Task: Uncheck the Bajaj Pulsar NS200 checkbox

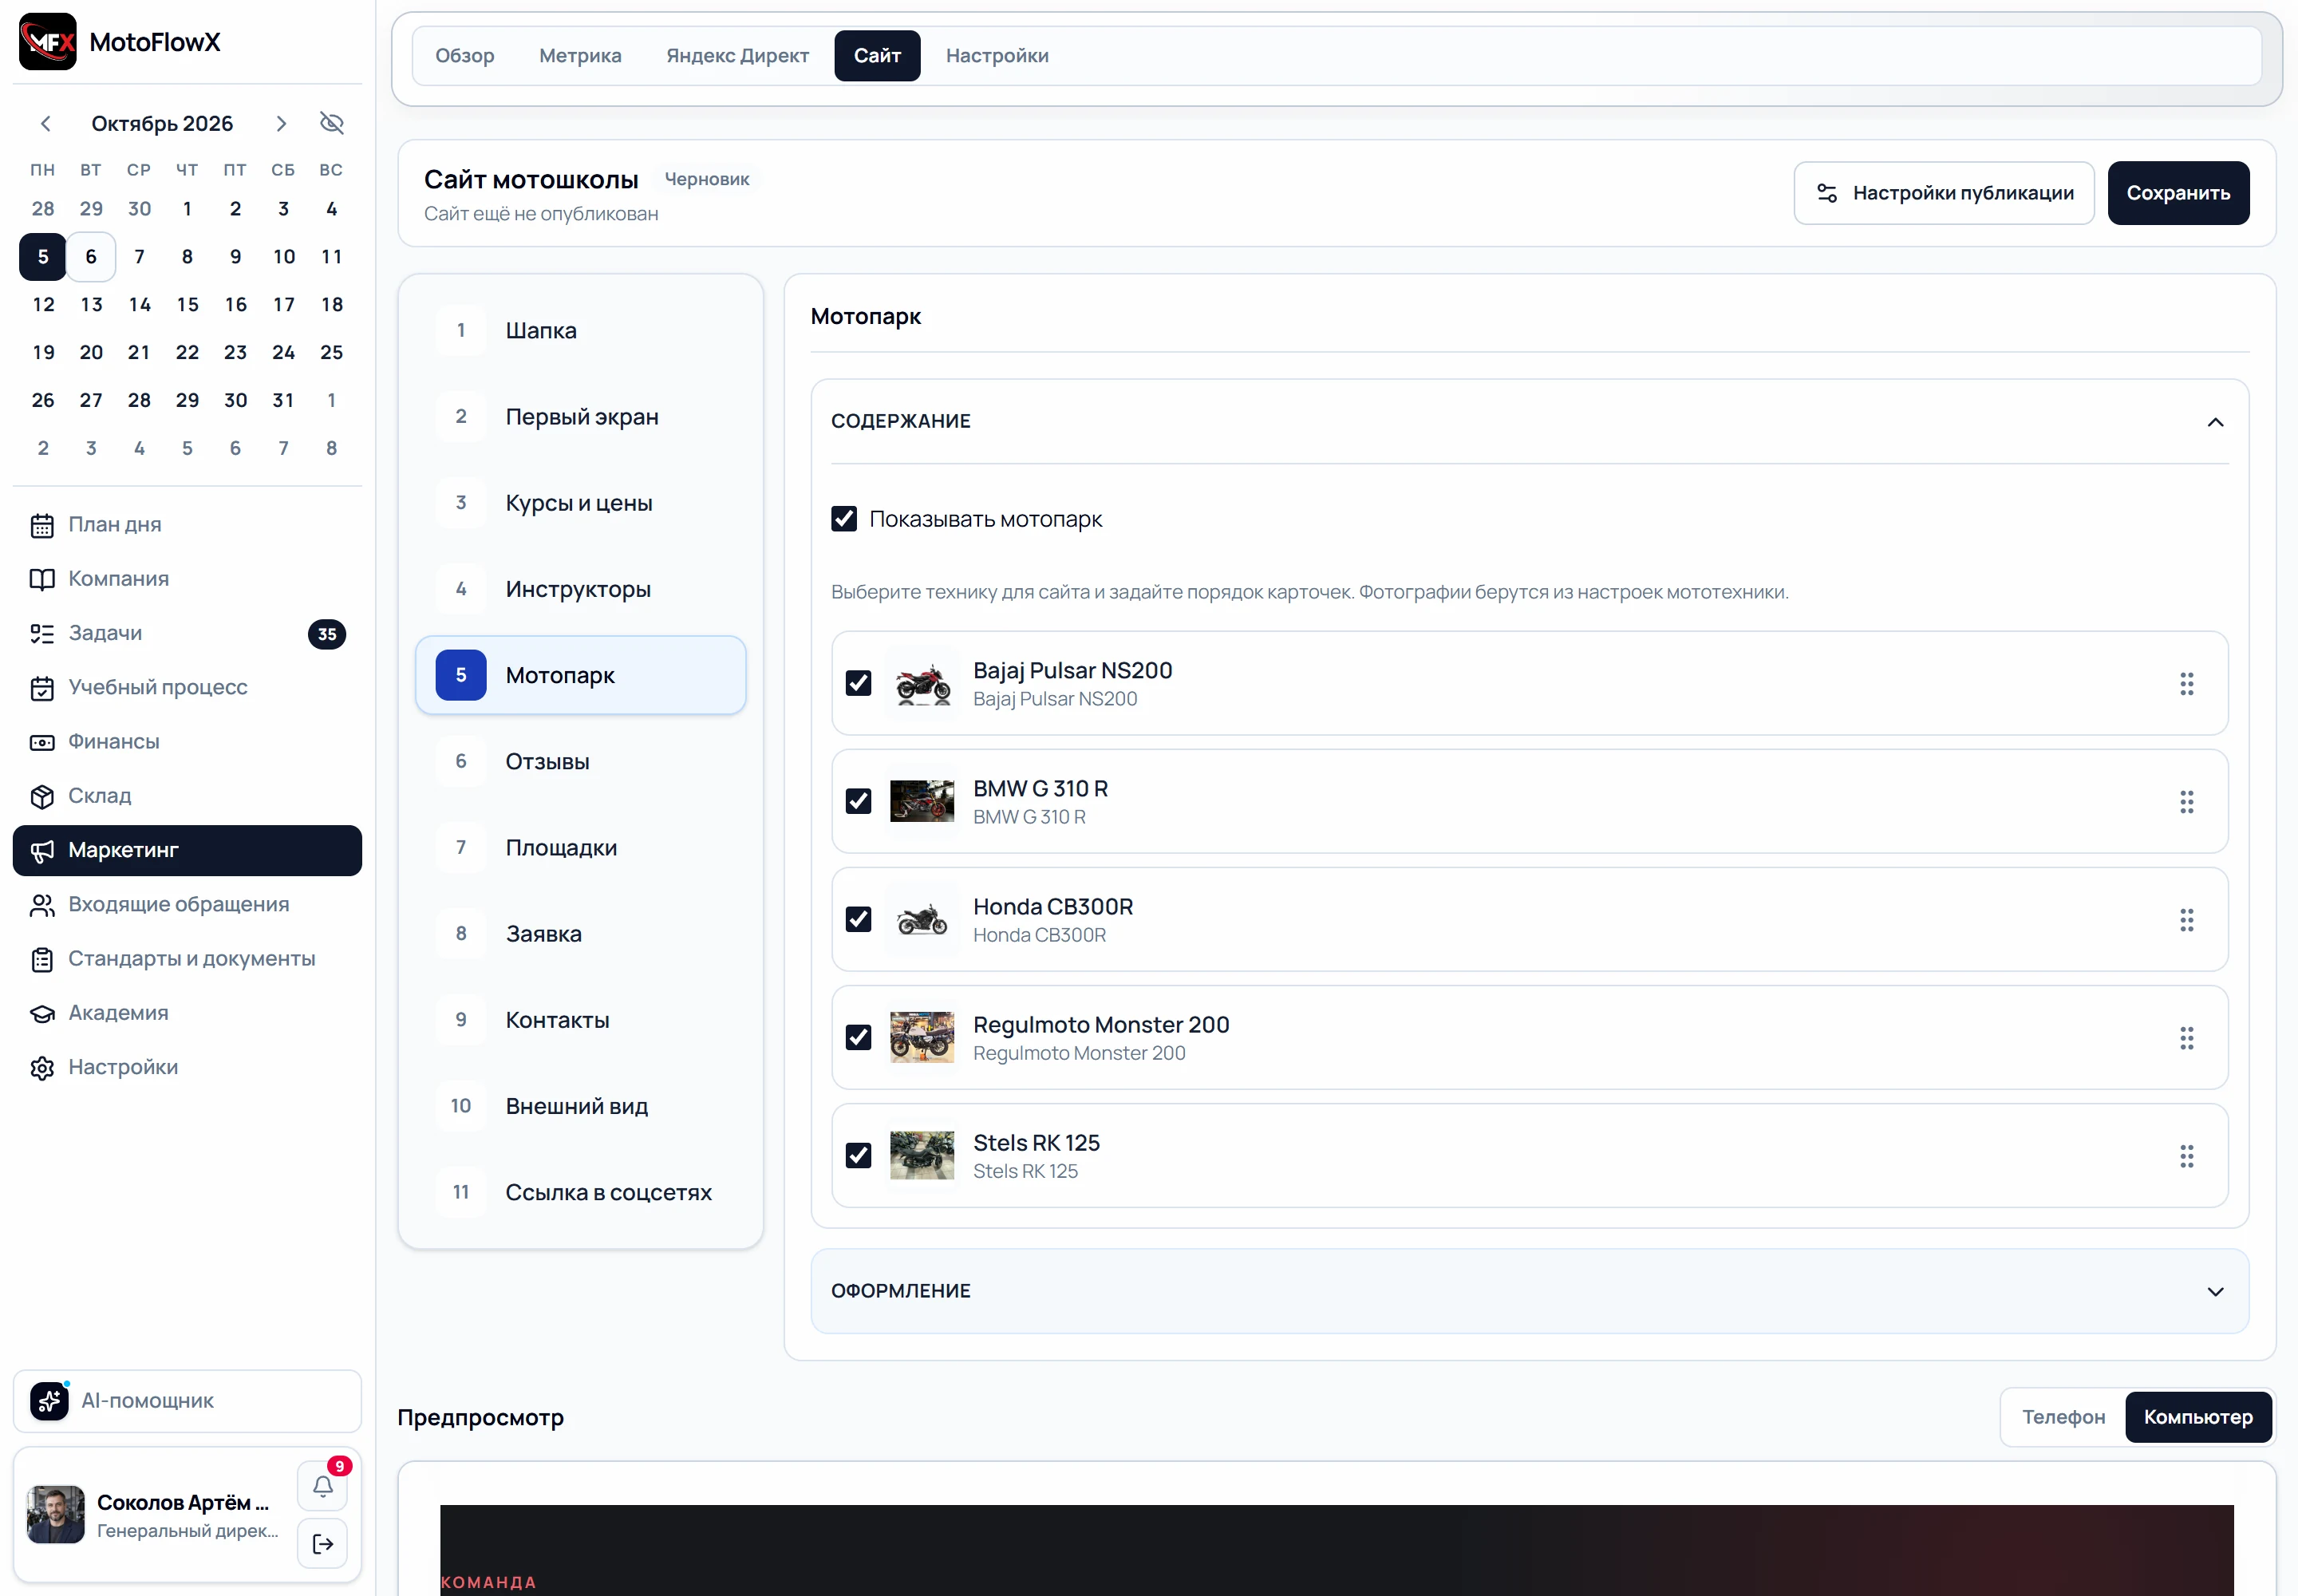Action: (858, 683)
